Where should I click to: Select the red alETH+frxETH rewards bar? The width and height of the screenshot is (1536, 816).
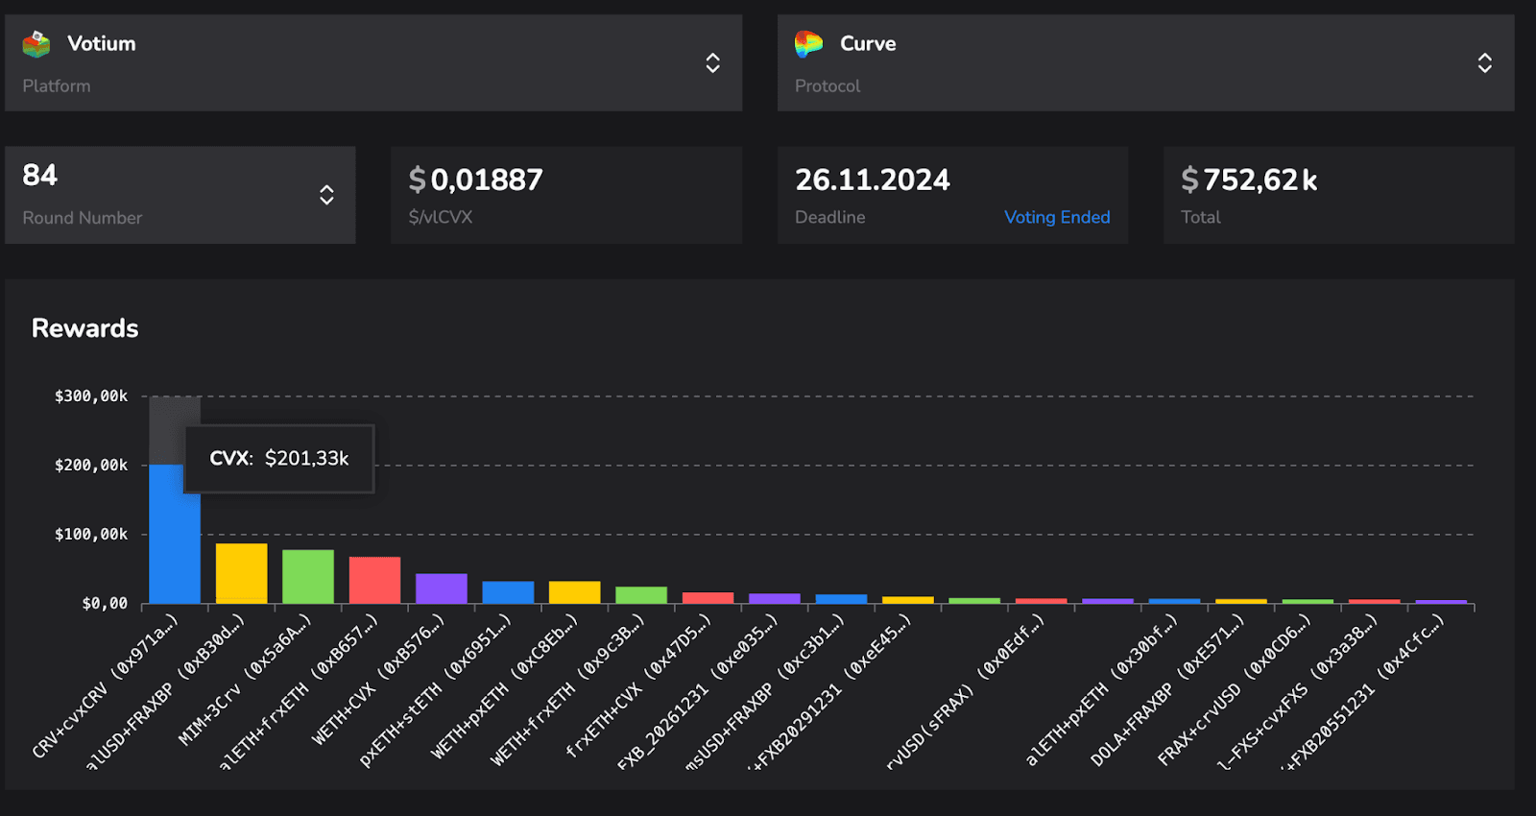point(374,580)
